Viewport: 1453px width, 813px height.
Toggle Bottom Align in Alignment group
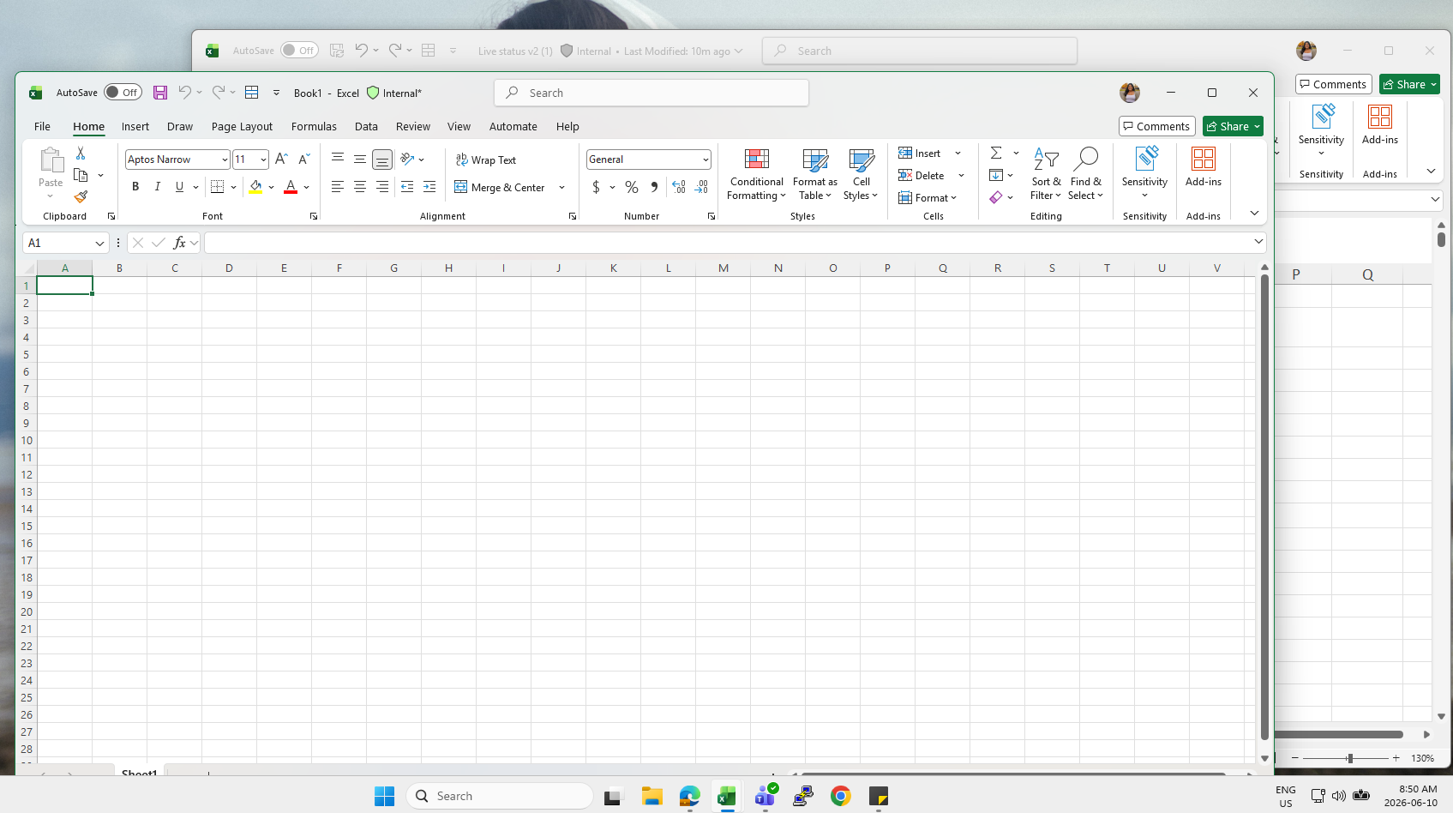(x=382, y=160)
